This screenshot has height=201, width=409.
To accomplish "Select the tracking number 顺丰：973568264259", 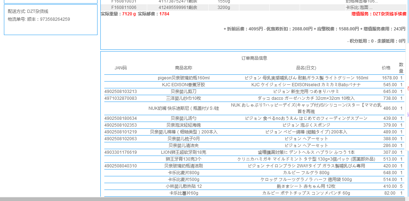I will (49, 19).
